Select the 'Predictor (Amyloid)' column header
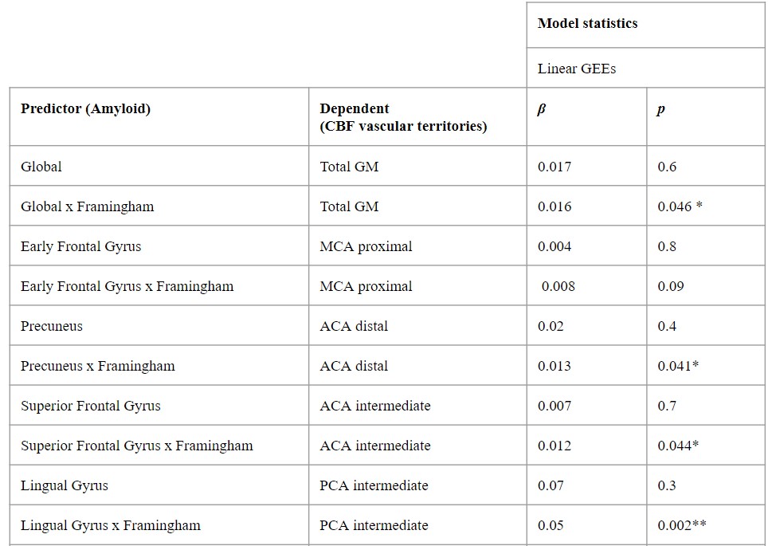Viewport: 768px width, 546px height. point(85,109)
